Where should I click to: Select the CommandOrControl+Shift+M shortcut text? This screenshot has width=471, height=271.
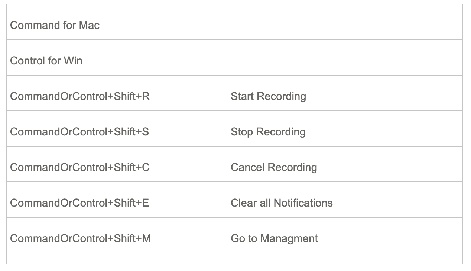81,238
